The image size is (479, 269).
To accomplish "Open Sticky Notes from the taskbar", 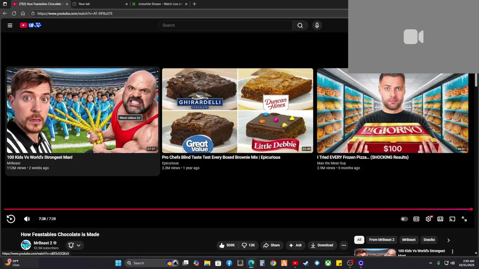I will pyautogui.click(x=339, y=263).
